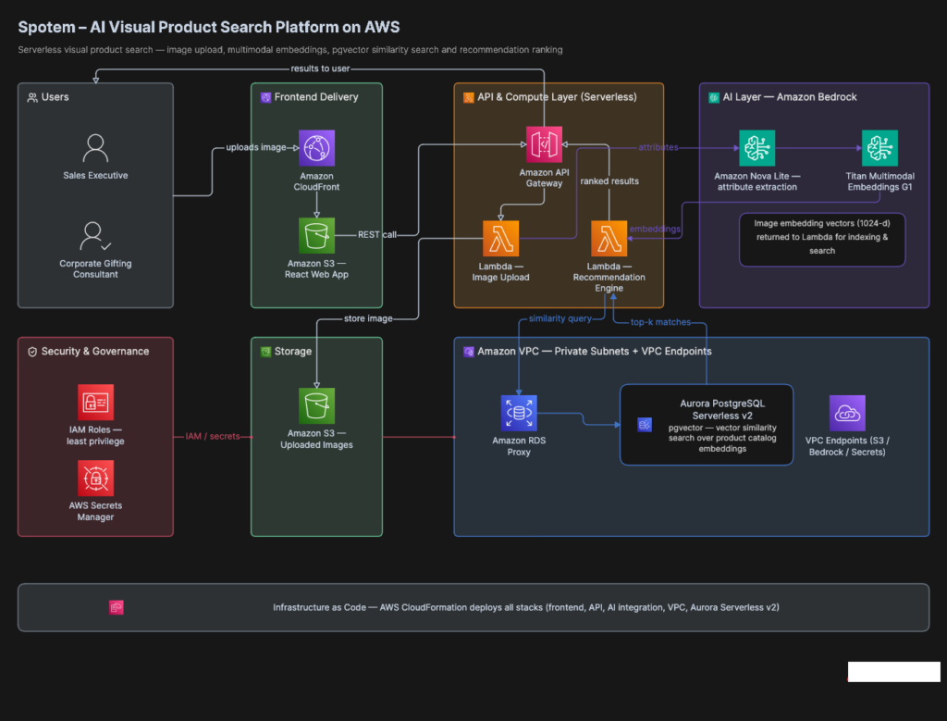Viewport: 947px width, 721px height.
Task: Click the Amazon API Gateway icon
Action: point(544,144)
